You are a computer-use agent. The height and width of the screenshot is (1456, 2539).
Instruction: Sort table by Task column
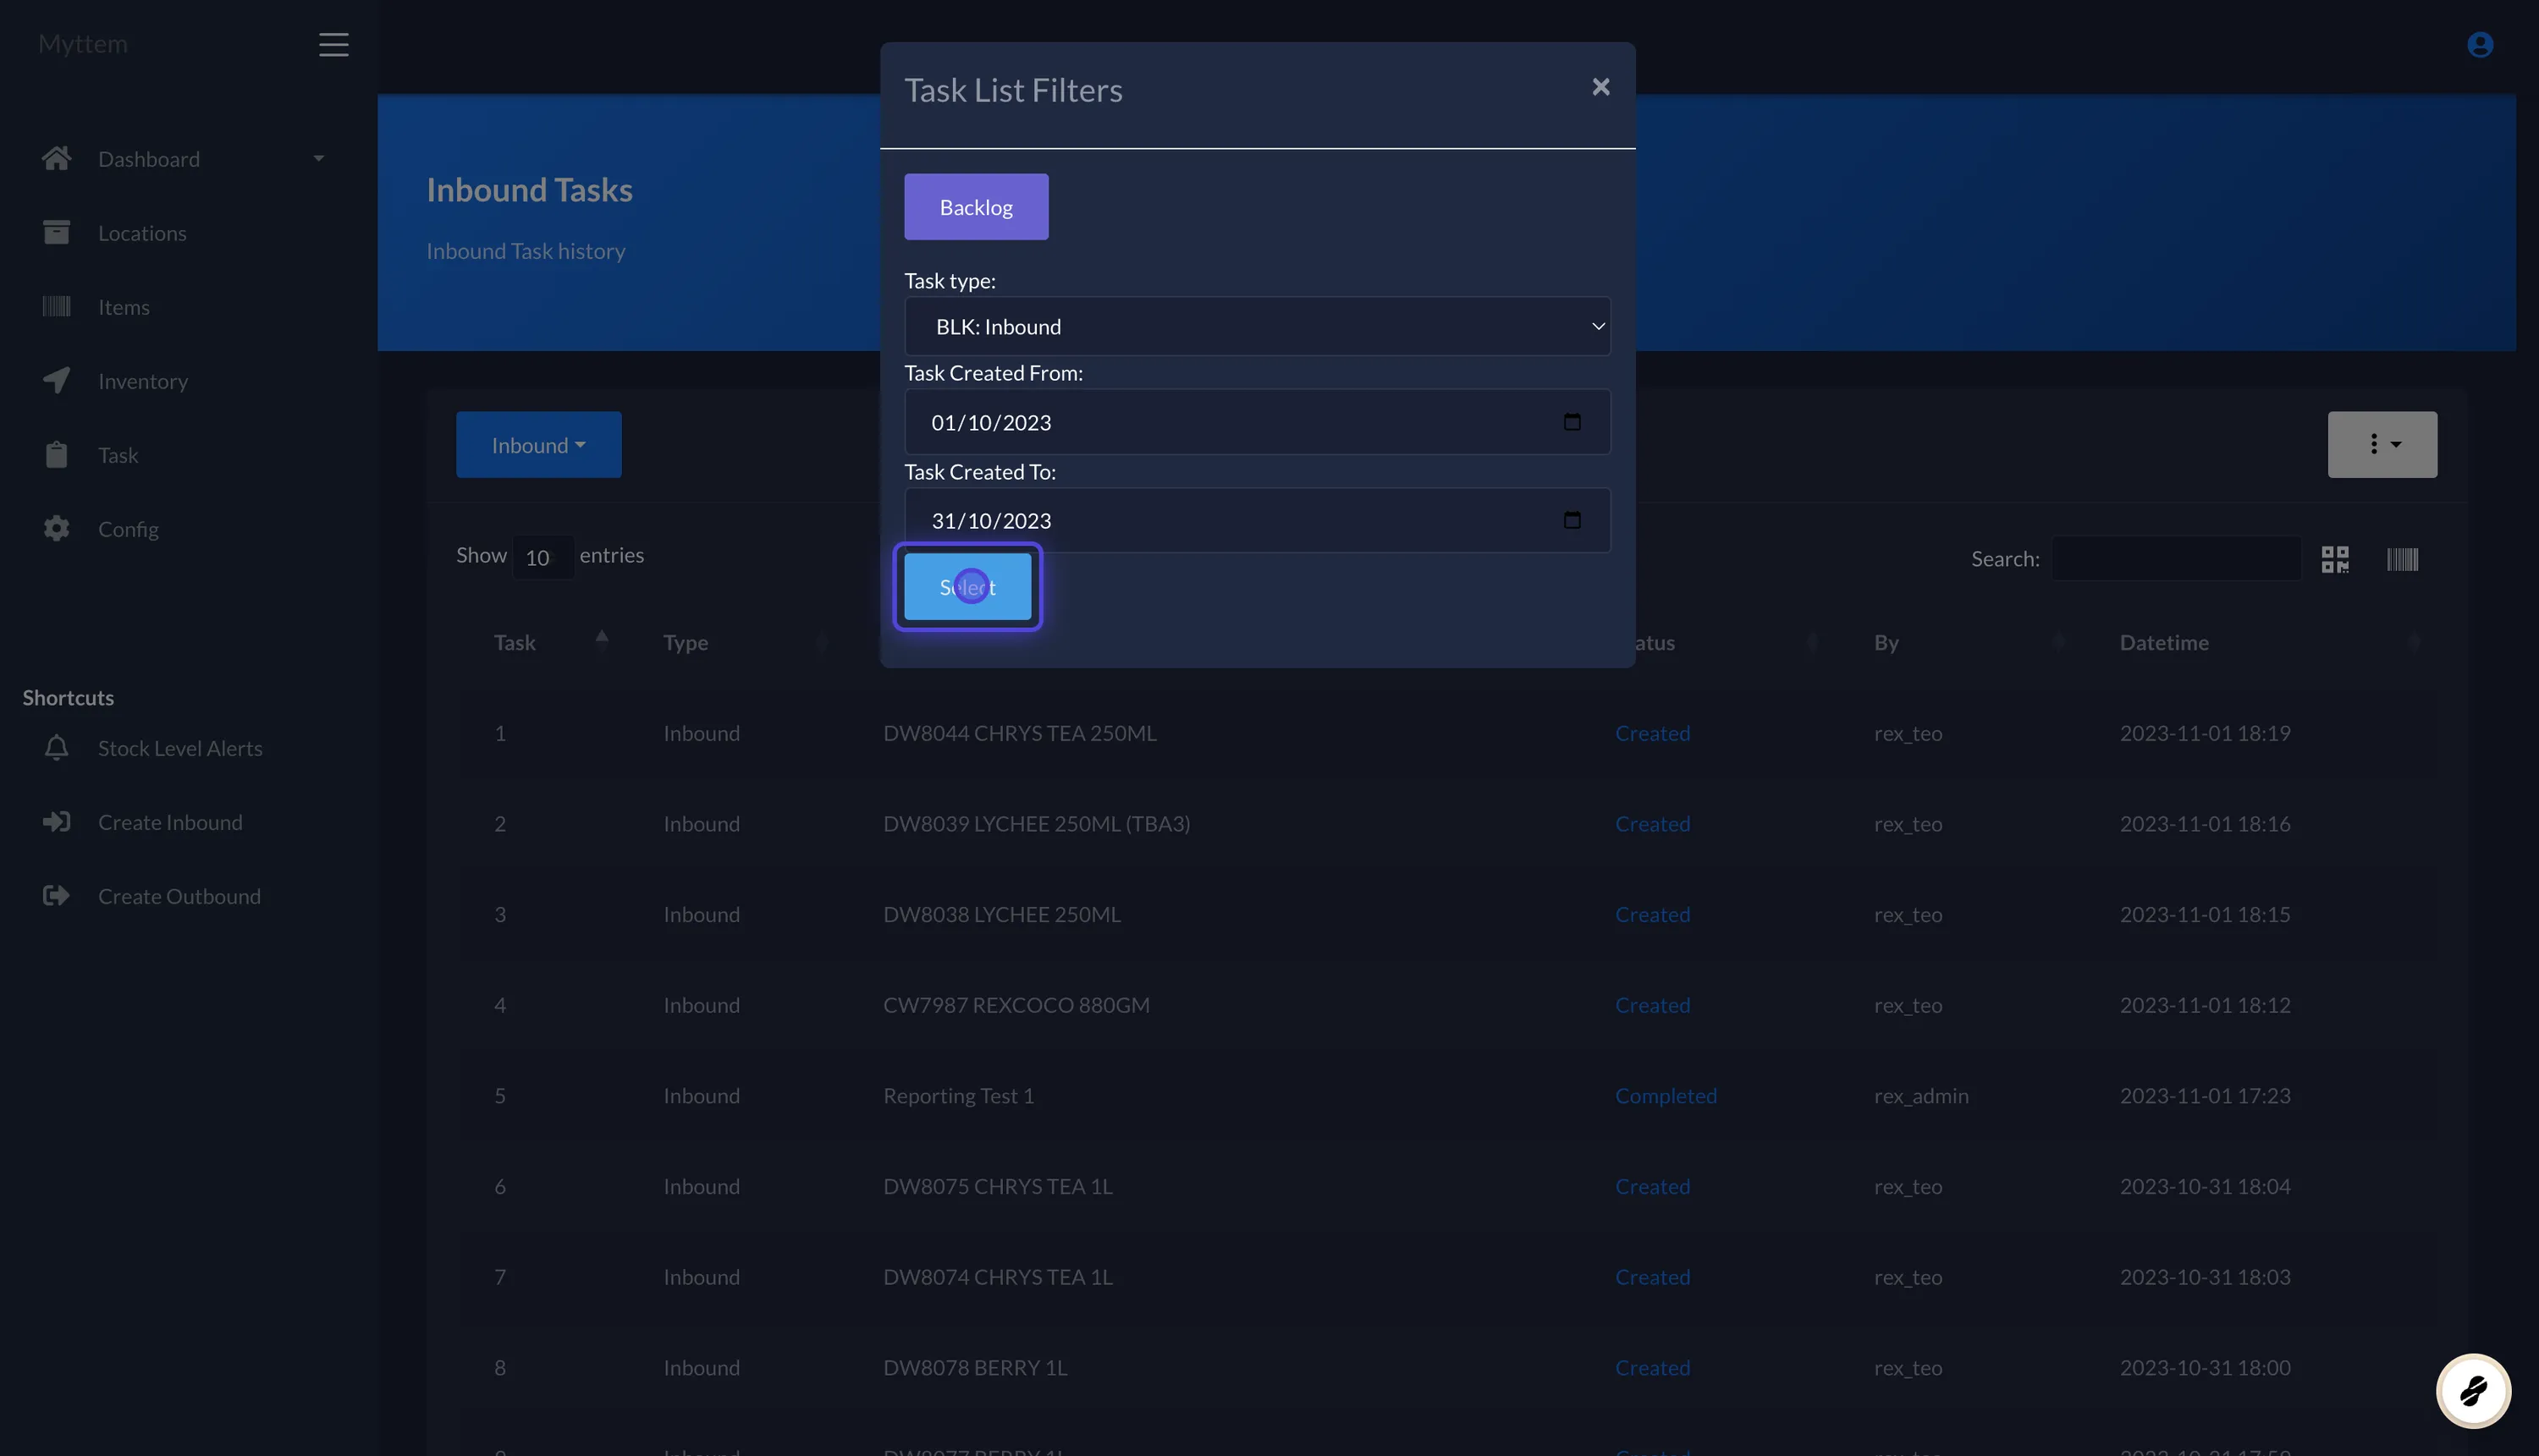(551, 642)
